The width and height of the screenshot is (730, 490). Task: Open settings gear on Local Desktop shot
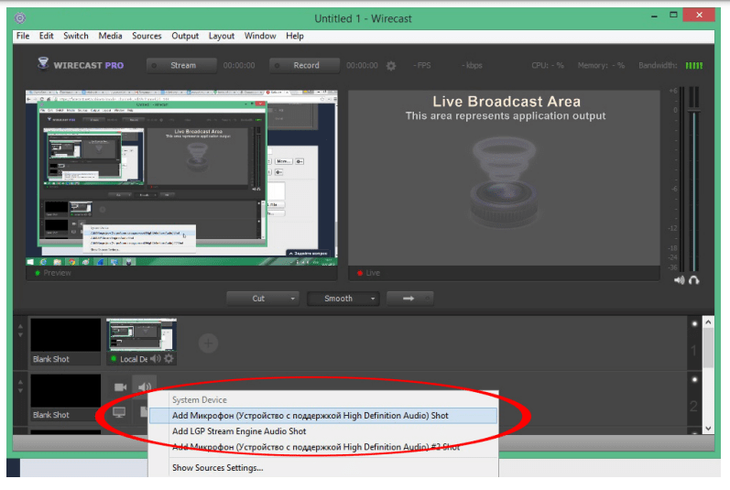pyautogui.click(x=169, y=359)
